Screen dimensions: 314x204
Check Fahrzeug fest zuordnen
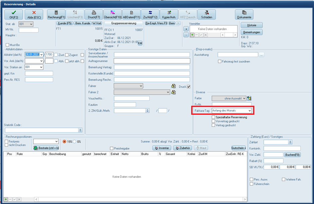(x=220, y=61)
